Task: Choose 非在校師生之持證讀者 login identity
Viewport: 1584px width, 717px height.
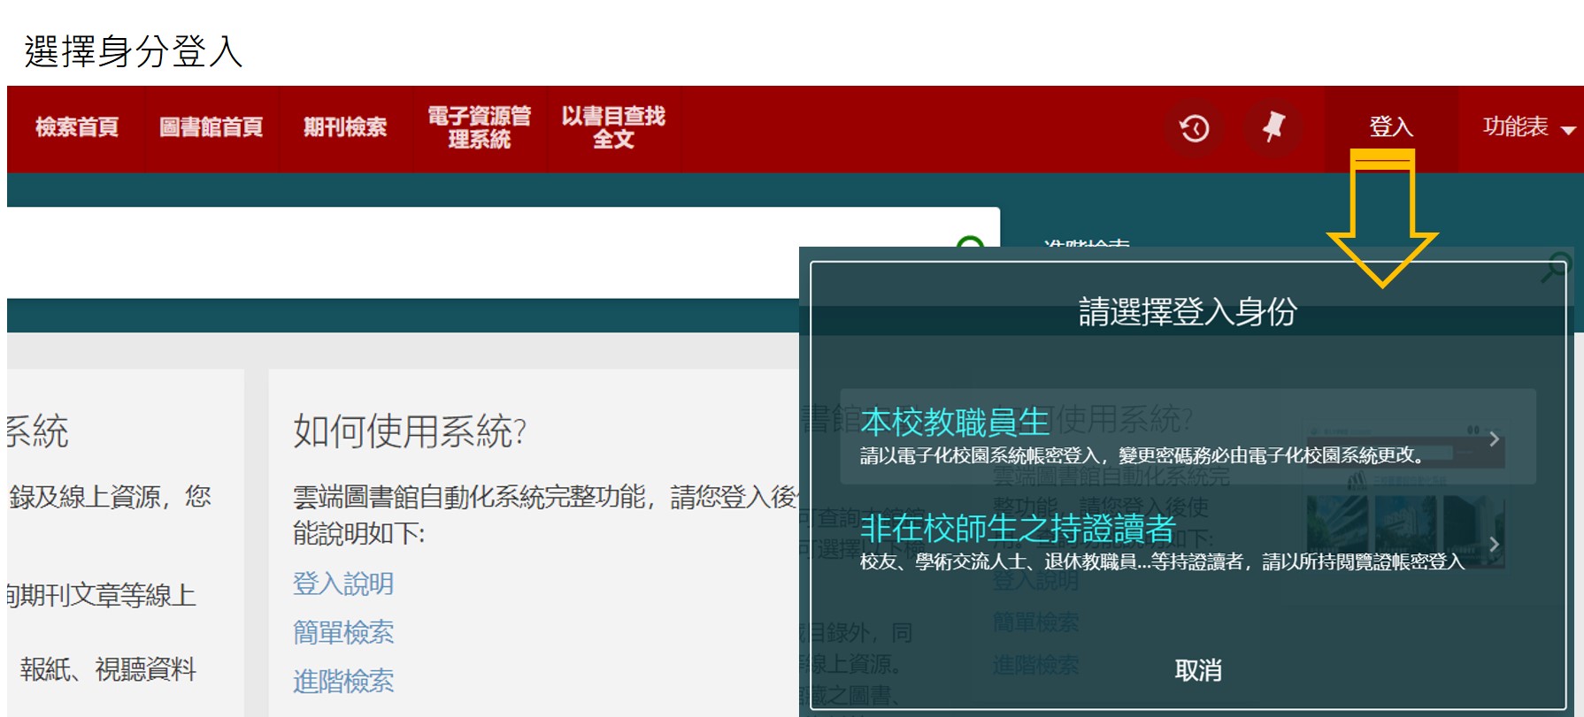Action: click(1188, 541)
